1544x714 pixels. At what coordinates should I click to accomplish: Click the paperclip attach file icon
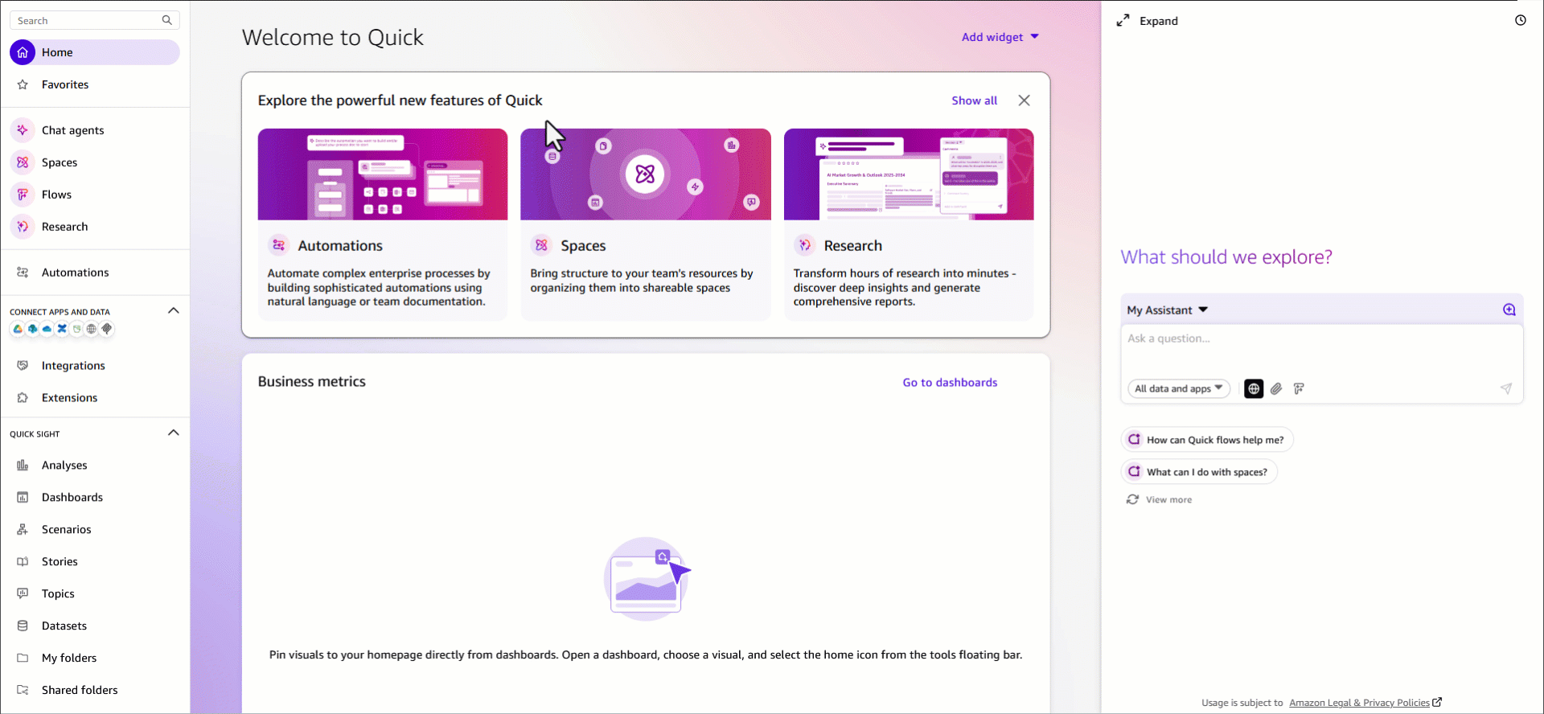(1276, 389)
